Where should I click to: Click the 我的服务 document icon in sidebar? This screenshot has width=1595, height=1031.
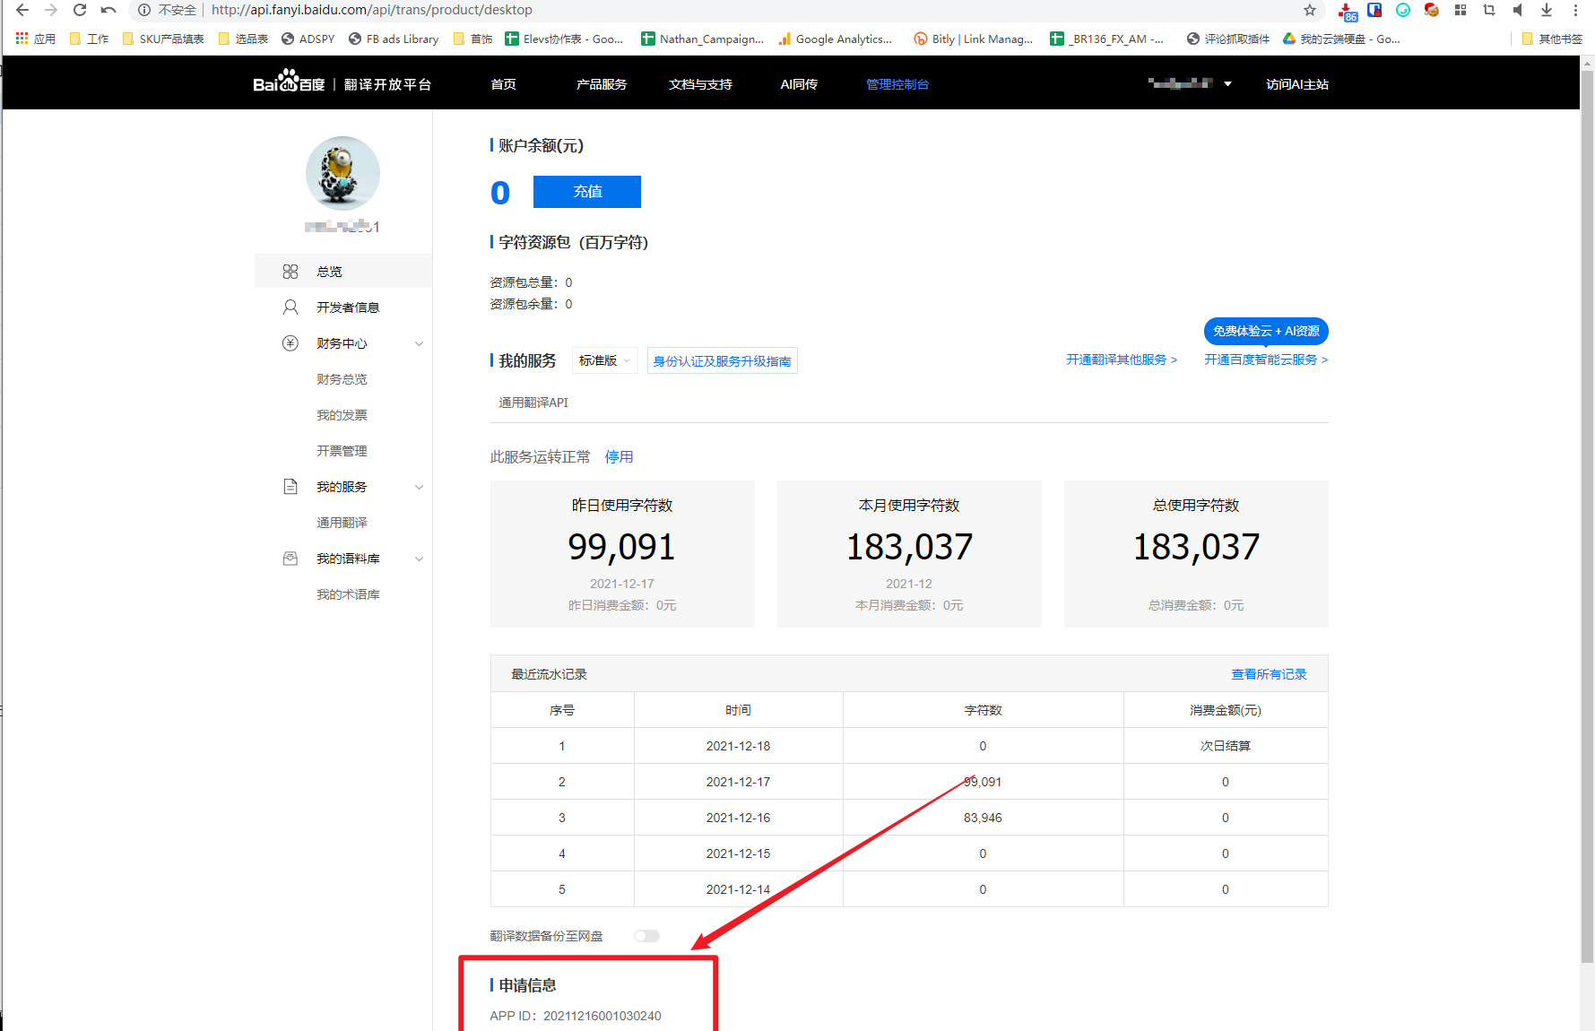pos(290,487)
